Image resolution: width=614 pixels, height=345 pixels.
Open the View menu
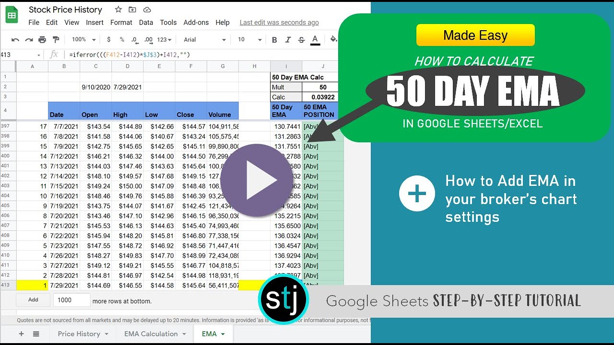72,23
